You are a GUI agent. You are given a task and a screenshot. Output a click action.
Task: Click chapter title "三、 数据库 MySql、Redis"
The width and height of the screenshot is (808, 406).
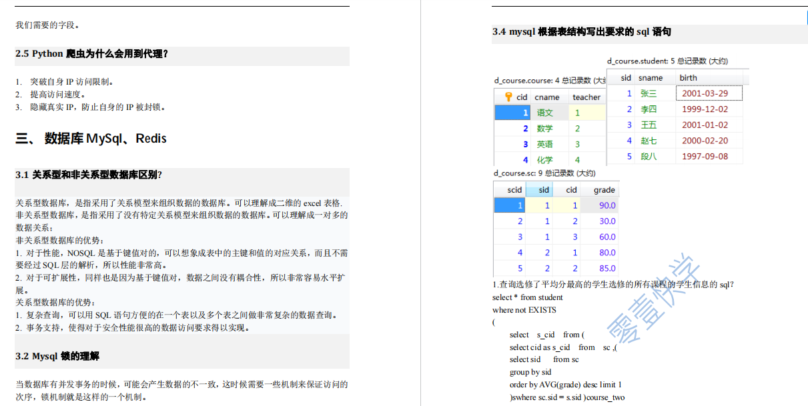91,139
